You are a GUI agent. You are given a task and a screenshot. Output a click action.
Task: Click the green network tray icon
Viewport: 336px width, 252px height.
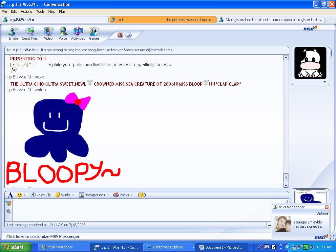[306, 247]
